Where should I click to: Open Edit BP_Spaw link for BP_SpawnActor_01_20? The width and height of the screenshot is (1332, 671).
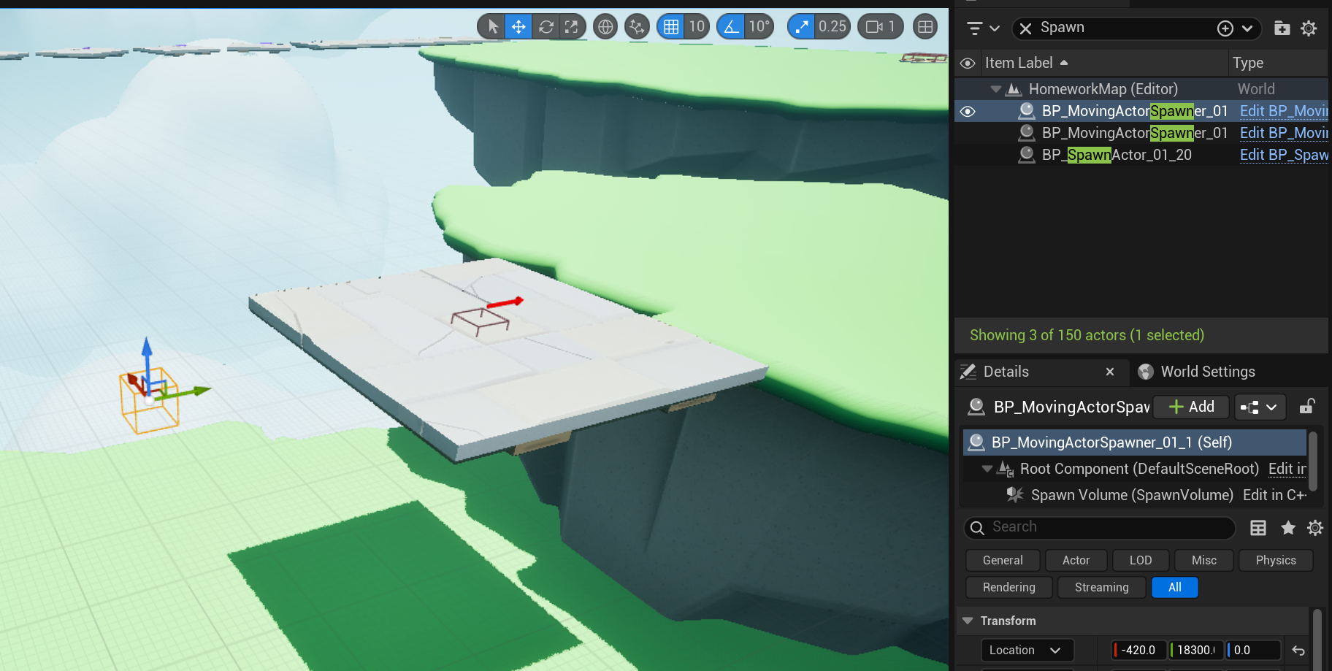coord(1284,155)
